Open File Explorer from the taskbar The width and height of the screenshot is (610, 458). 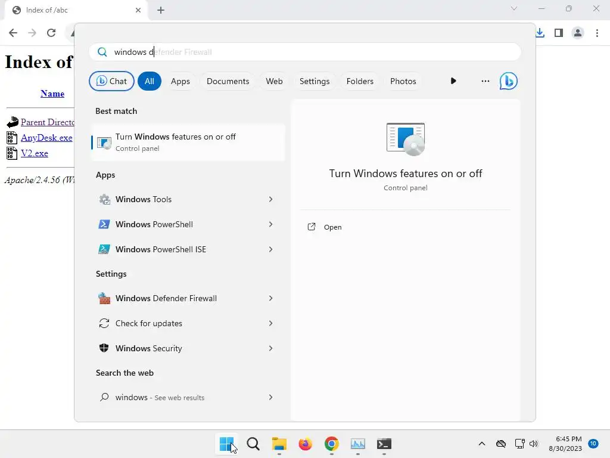point(279,444)
